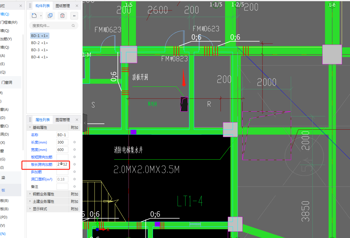This screenshot has width=350, height=238.
Task: Click the property panel grip handle
Action: 30,120
